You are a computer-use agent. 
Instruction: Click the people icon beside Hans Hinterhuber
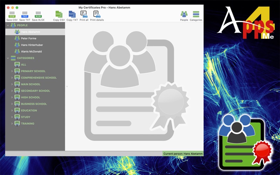[x=17, y=45]
